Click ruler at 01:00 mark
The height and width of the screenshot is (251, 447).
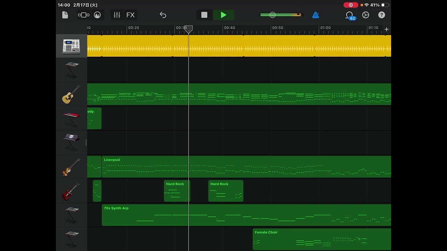325,28
